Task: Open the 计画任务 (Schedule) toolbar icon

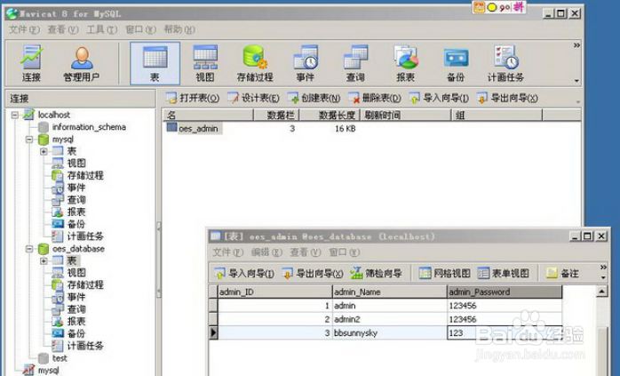Action: (x=505, y=63)
